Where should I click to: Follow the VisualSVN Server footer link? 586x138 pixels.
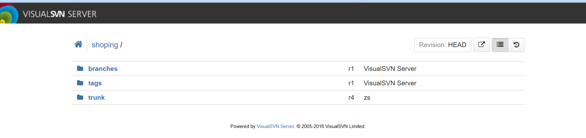(x=275, y=126)
